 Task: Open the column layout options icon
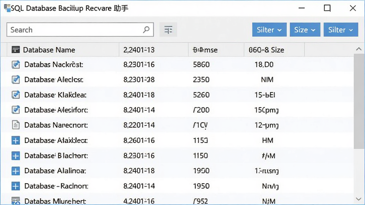168,30
